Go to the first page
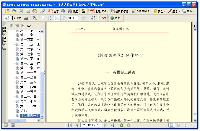 pyautogui.click(x=70, y=125)
